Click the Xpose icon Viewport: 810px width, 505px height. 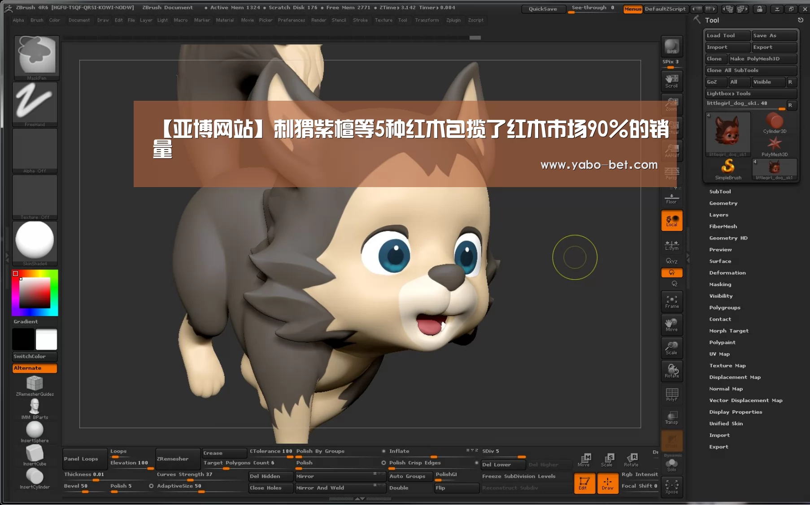point(671,487)
